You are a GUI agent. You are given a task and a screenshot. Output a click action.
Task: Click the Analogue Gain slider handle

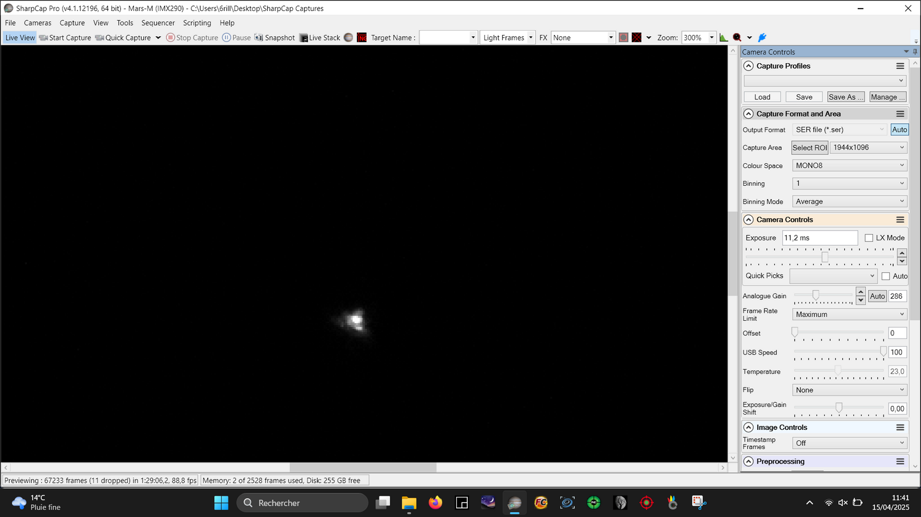click(815, 296)
